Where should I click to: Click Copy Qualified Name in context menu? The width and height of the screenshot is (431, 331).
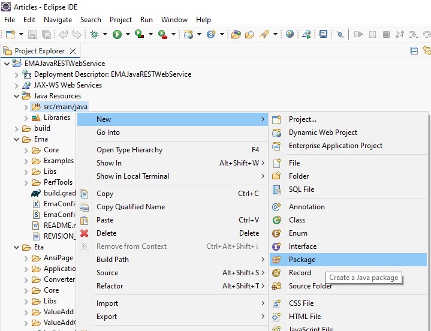pos(173,207)
